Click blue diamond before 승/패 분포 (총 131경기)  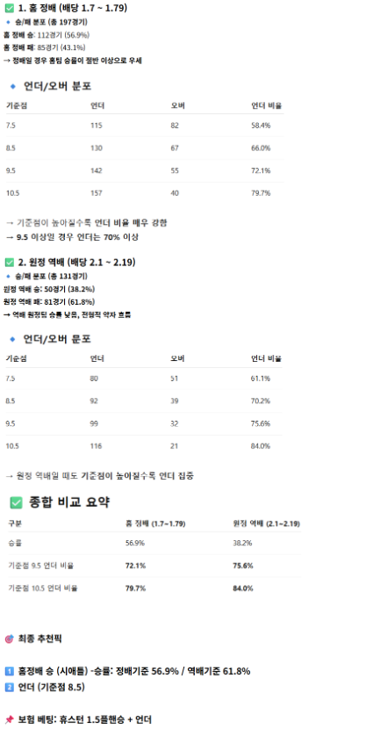tap(8, 276)
